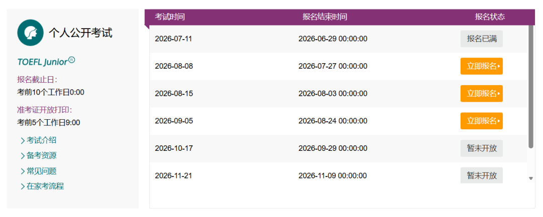Click the chevron beside 备考资源
543x217 pixels.
[23, 156]
